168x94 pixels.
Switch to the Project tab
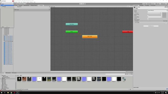pos(2,73)
